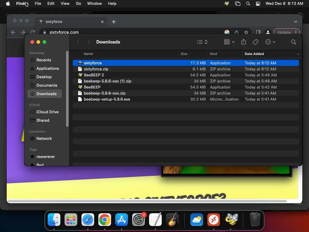Open Chrome's profile icon
309x232 pixels.
click(x=268, y=32)
